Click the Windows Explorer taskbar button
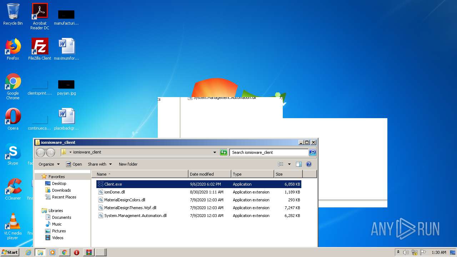The width and height of the screenshot is (457, 257). (40, 252)
